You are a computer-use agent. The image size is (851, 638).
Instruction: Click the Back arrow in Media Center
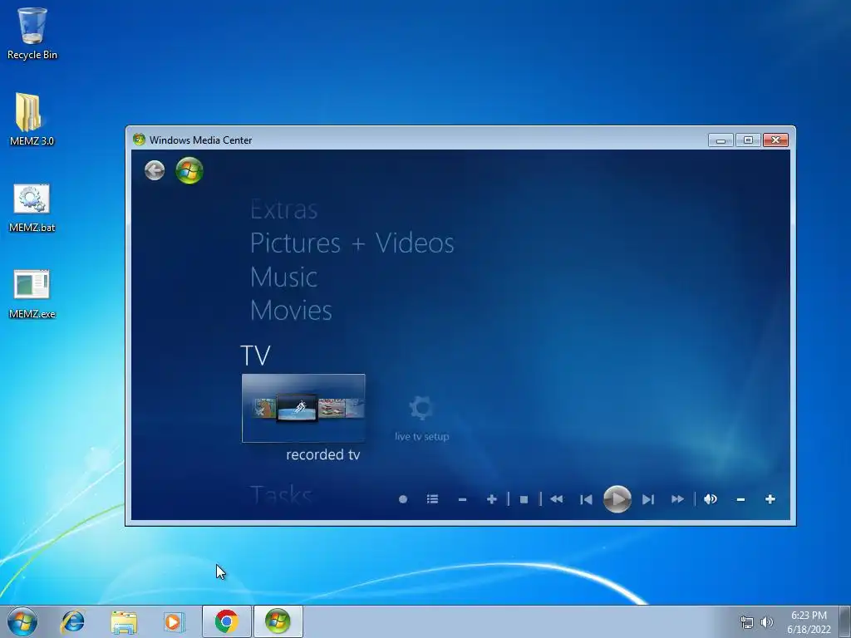pos(155,170)
